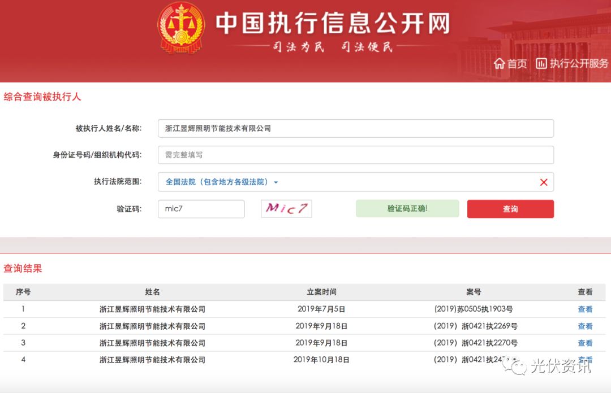Focus 身份证号码/组织机构代码 input field
This screenshot has width=611, height=393.
click(x=356, y=155)
